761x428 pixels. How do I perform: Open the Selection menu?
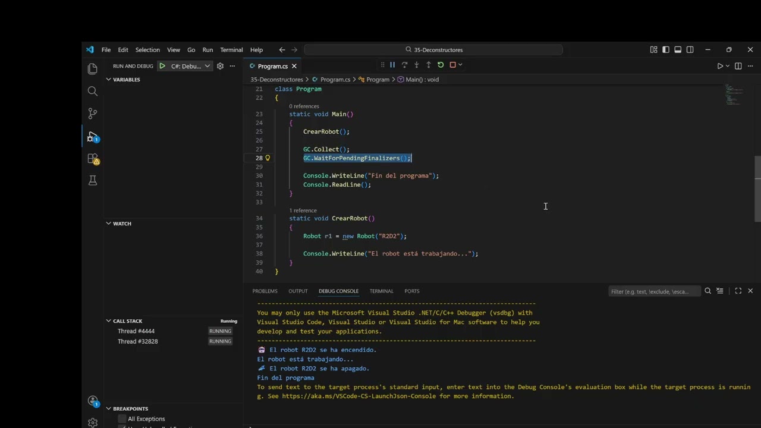147,50
